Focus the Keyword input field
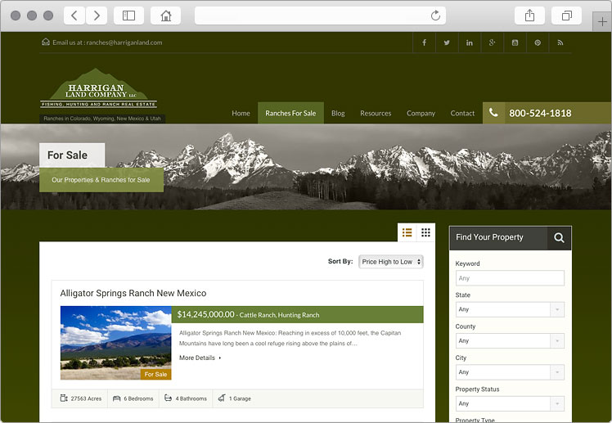The height and width of the screenshot is (423, 612). [x=510, y=278]
